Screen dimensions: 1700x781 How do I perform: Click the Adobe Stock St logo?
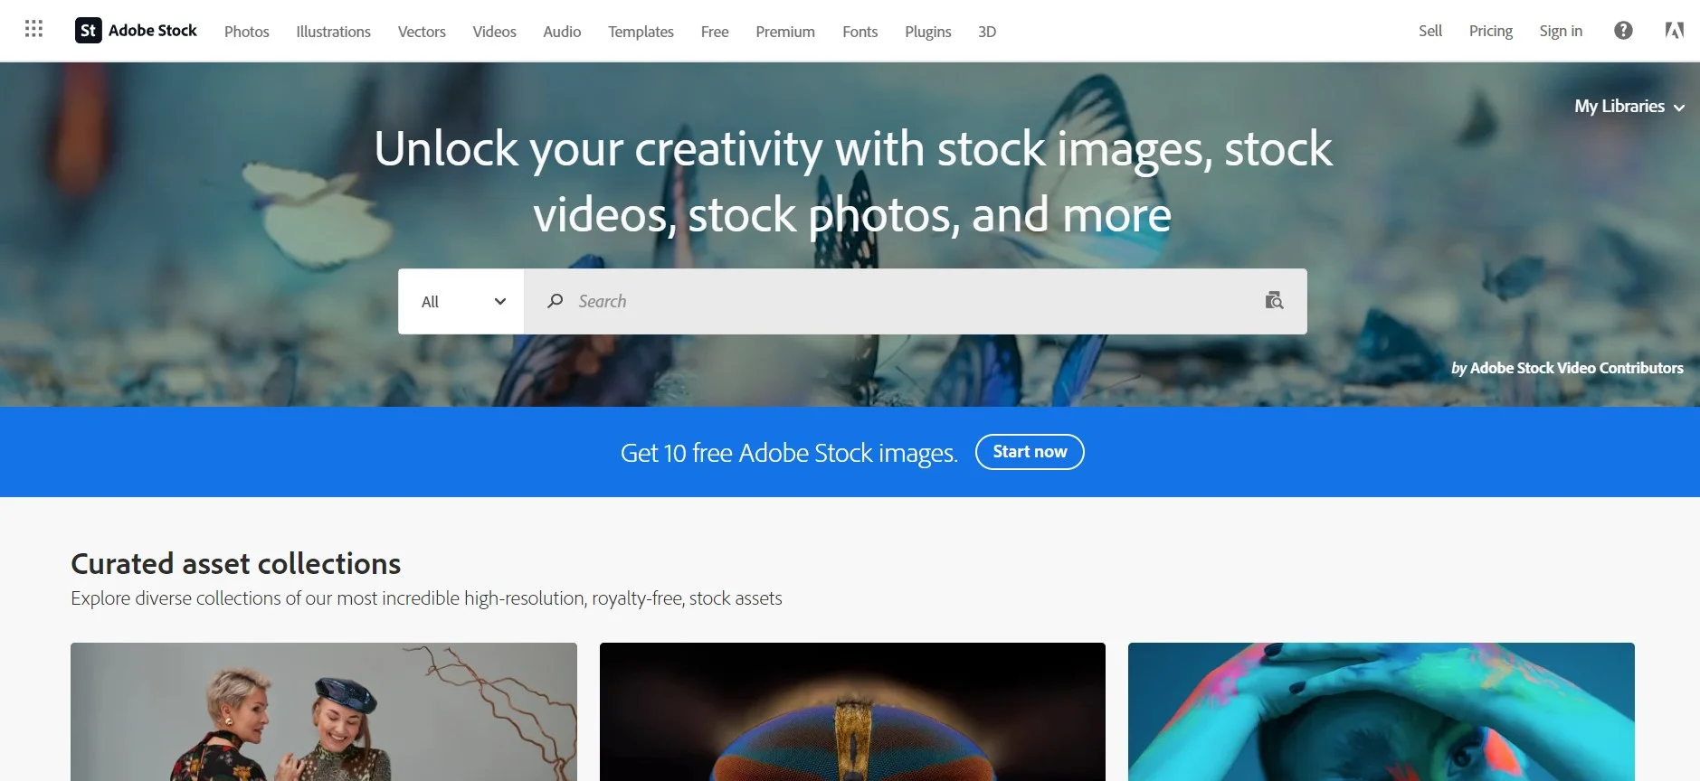click(88, 31)
